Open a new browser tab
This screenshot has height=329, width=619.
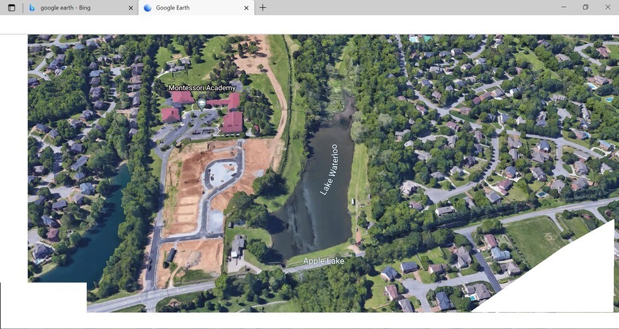[x=263, y=8]
